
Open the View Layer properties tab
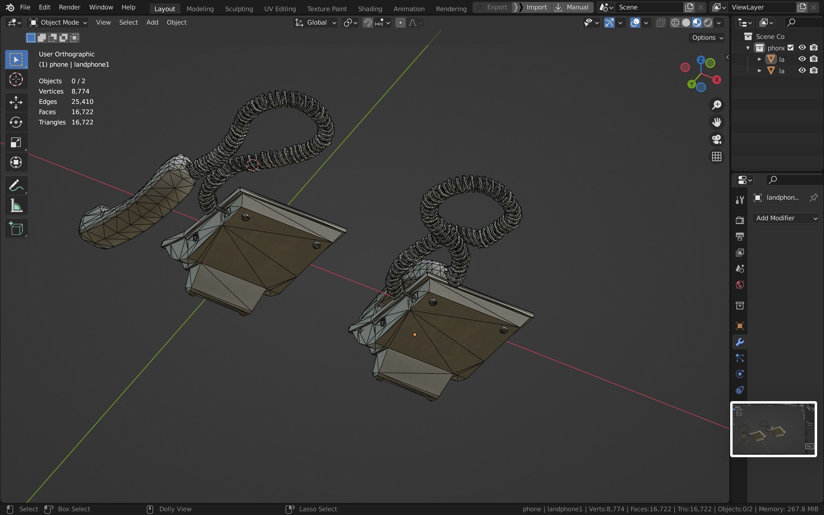tap(740, 252)
